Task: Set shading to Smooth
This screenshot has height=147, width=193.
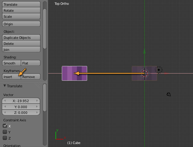Action: 11,63
